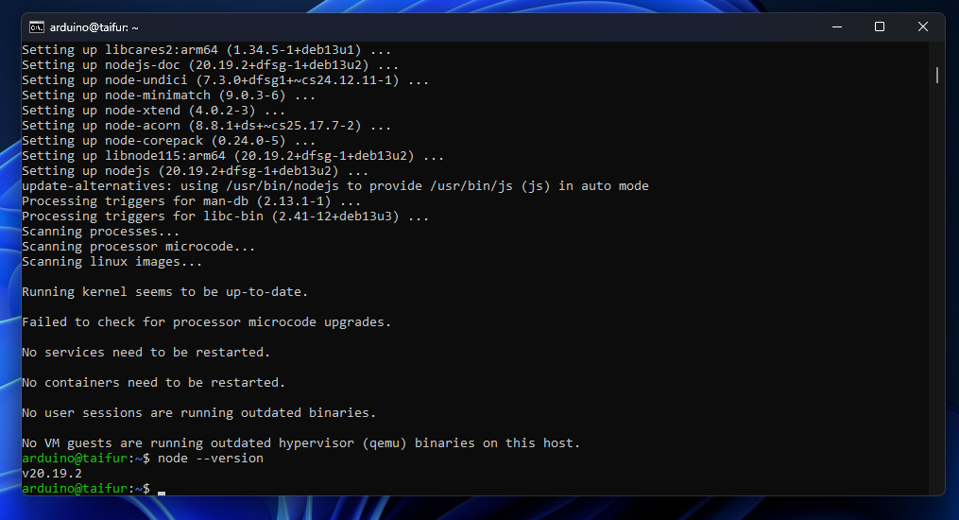Screen dimensions: 959x520
Task: Maximize the terminal window
Action: (880, 26)
